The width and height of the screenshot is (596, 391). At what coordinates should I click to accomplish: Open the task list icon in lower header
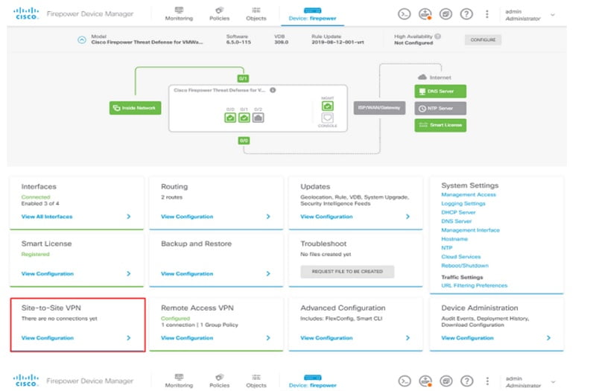click(x=446, y=381)
